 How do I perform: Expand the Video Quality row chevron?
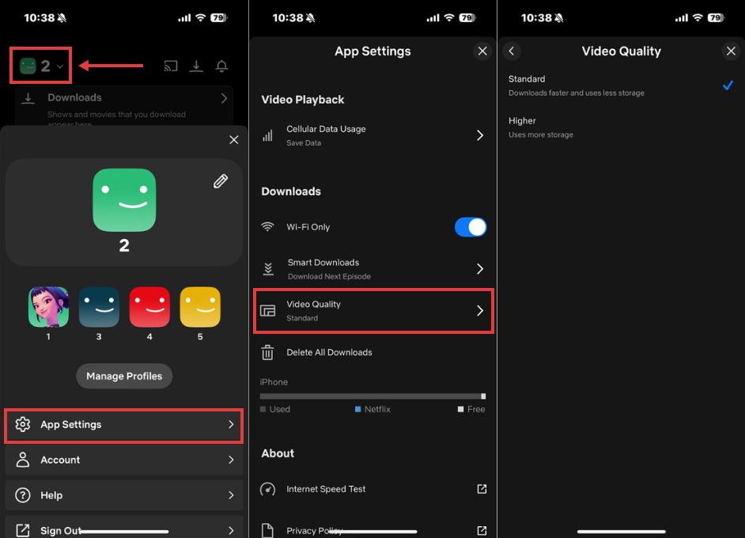pos(480,311)
